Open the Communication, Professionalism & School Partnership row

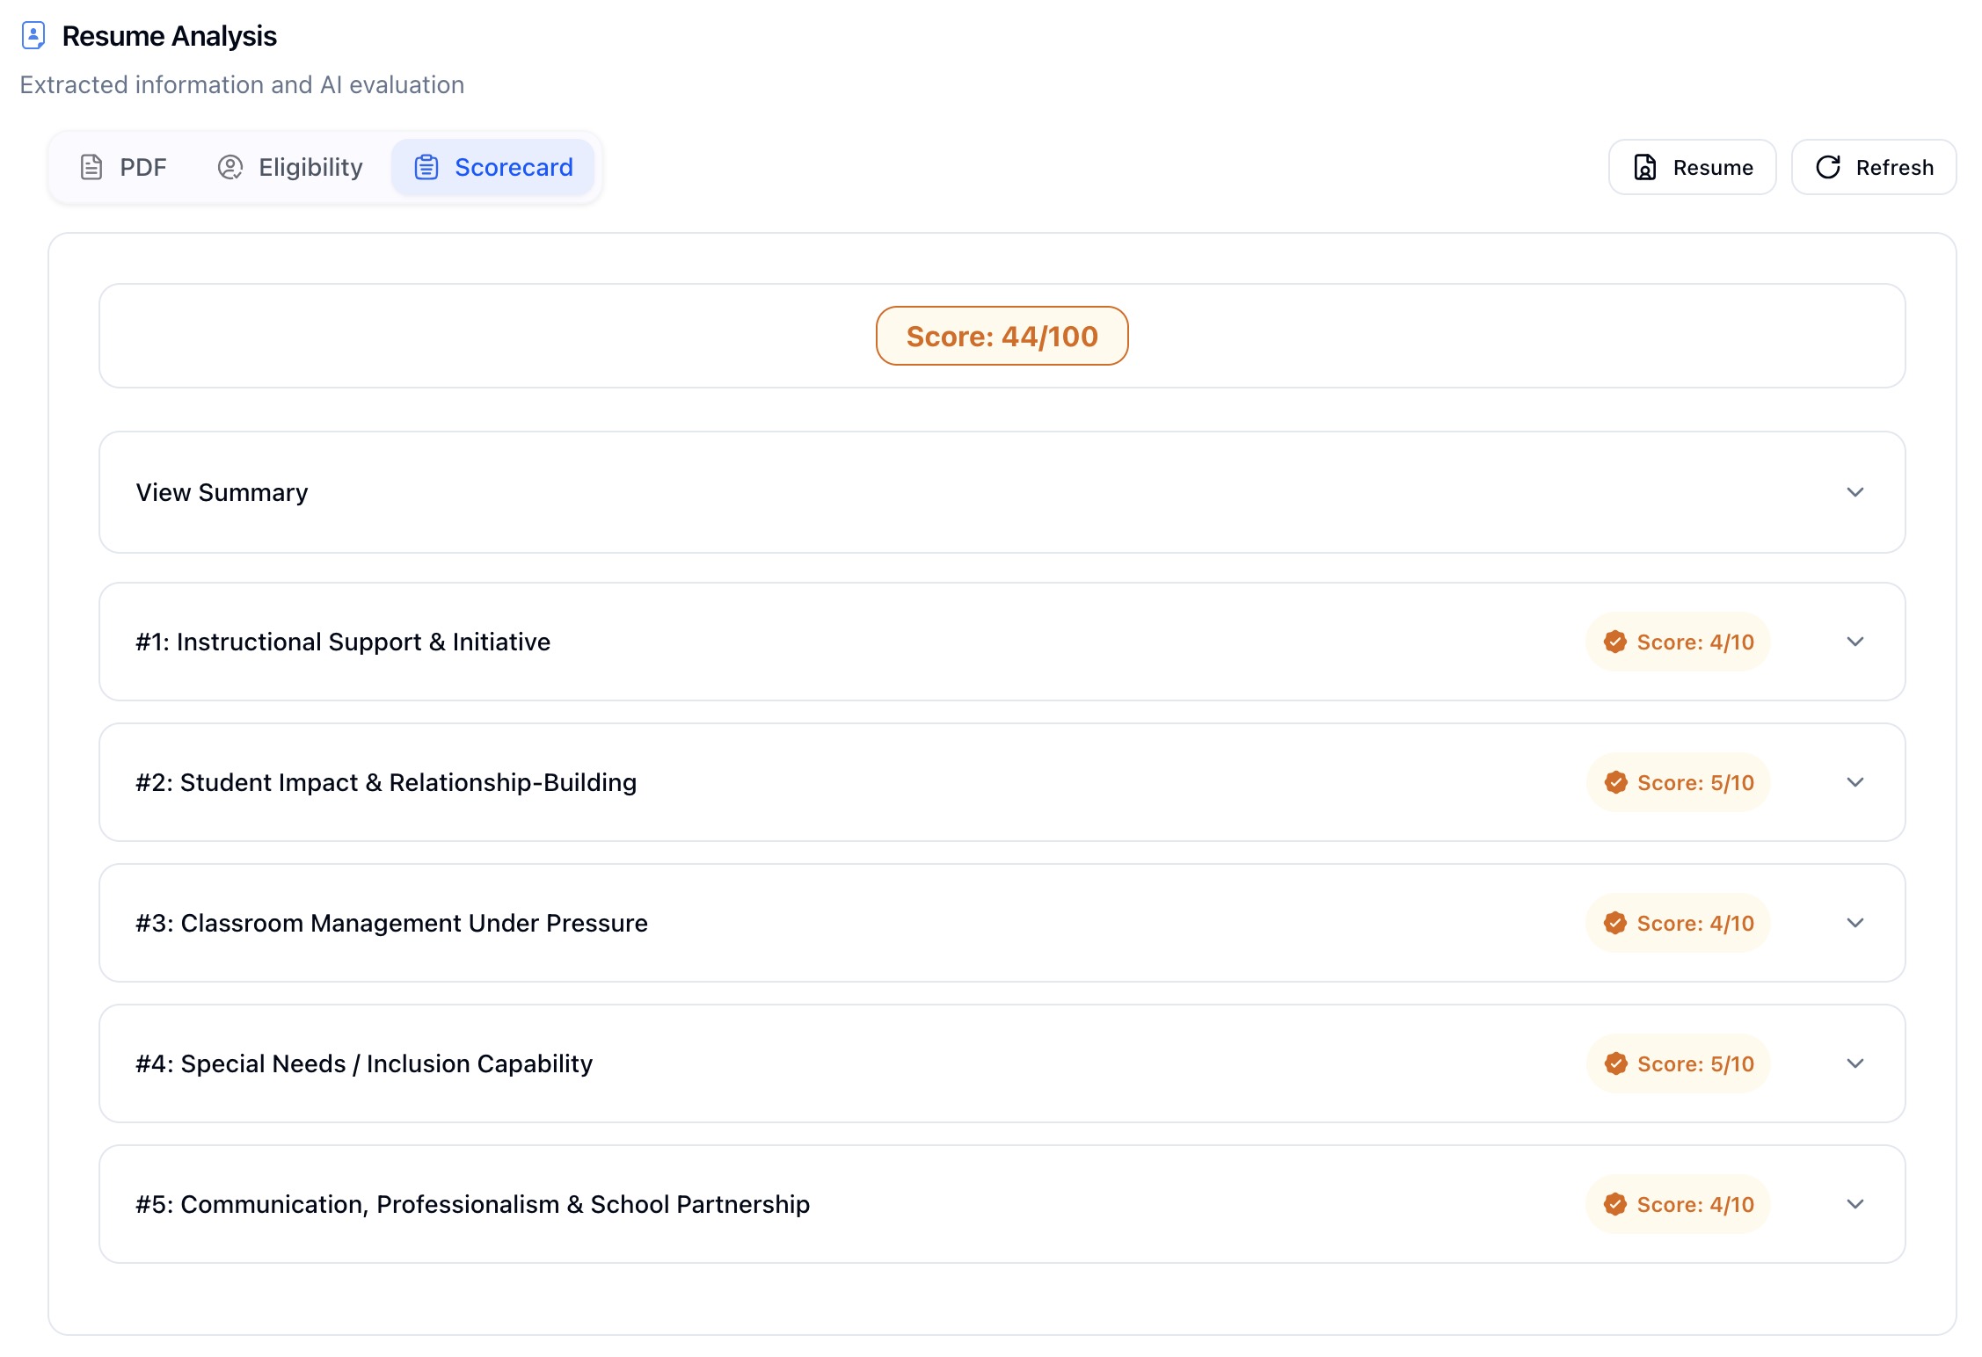pyautogui.click(x=472, y=1204)
